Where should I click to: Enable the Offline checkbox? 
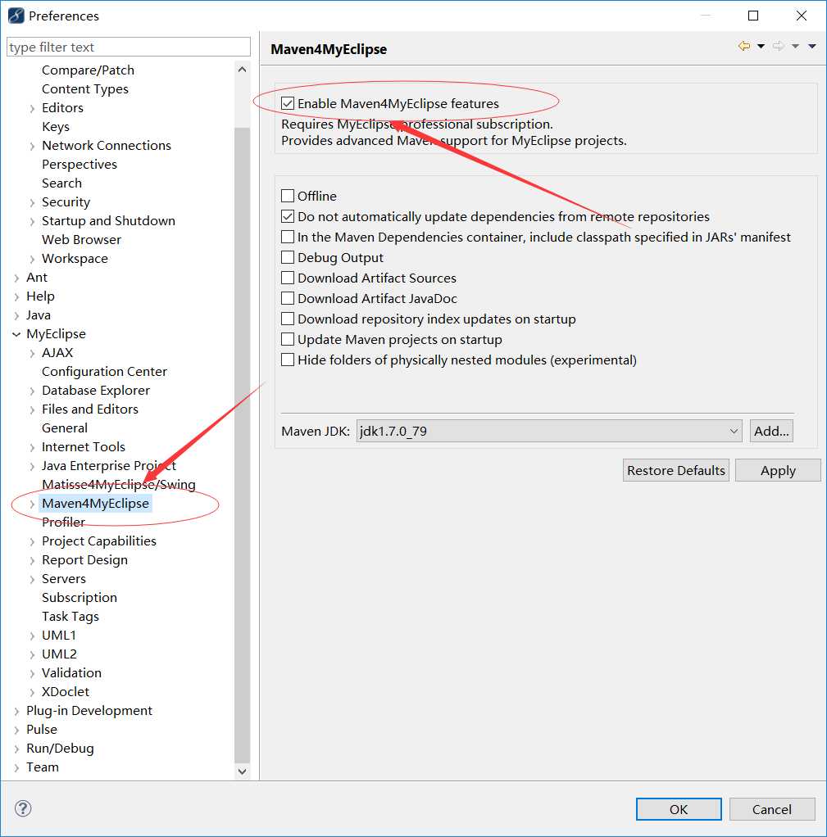pos(288,196)
